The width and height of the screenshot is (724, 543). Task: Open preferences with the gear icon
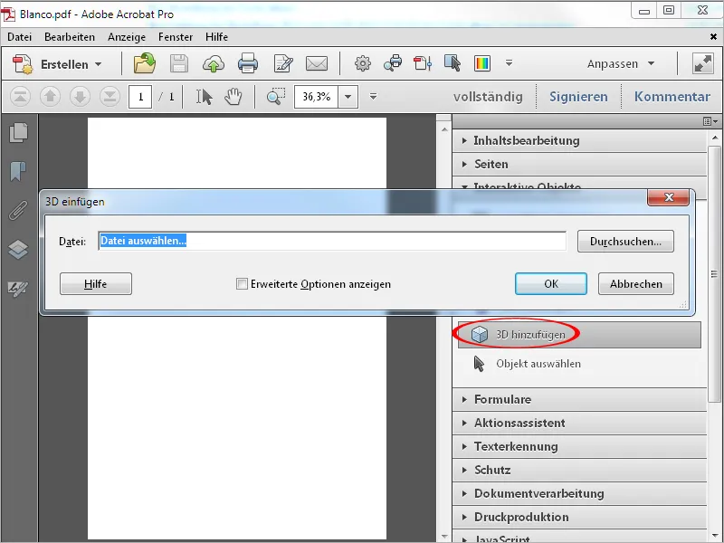[x=363, y=63]
